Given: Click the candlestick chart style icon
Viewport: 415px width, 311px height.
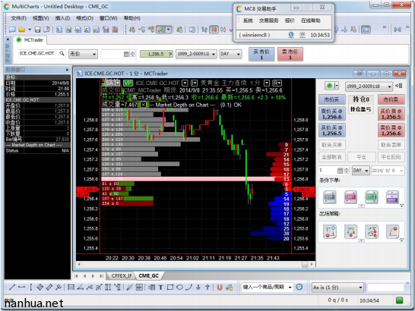Looking at the screenshot, I should [x=214, y=30].
